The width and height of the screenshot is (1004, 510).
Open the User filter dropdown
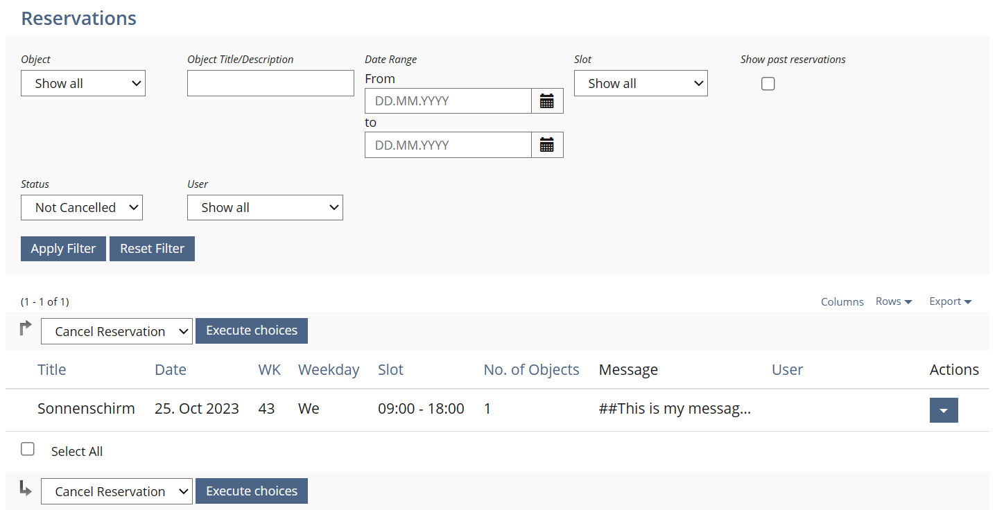coord(265,207)
